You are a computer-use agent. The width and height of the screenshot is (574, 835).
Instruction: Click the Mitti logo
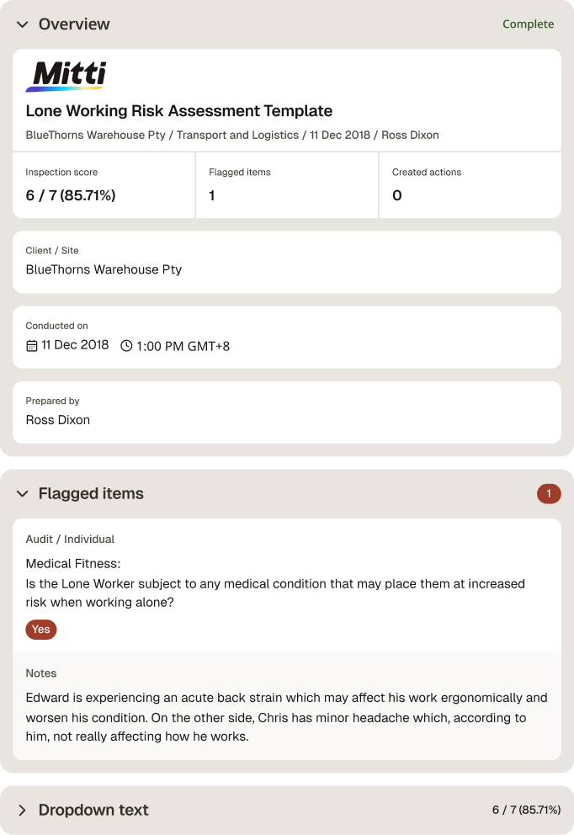pyautogui.click(x=66, y=76)
